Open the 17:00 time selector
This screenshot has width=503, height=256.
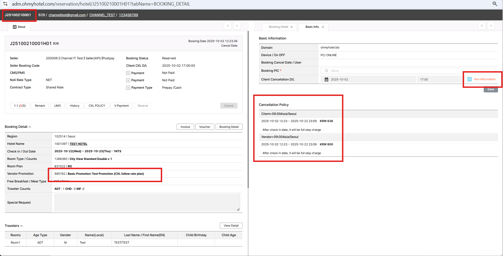click(439, 79)
